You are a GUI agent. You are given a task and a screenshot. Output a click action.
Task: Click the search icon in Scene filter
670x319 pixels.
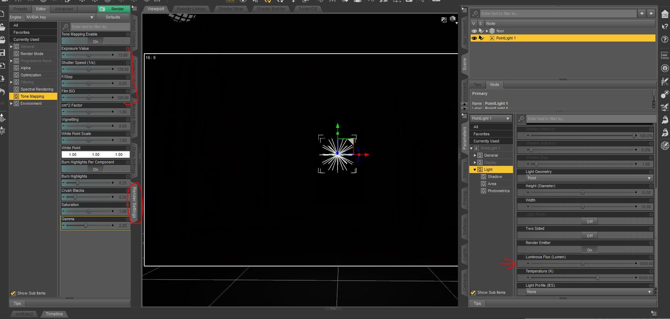pos(475,13)
